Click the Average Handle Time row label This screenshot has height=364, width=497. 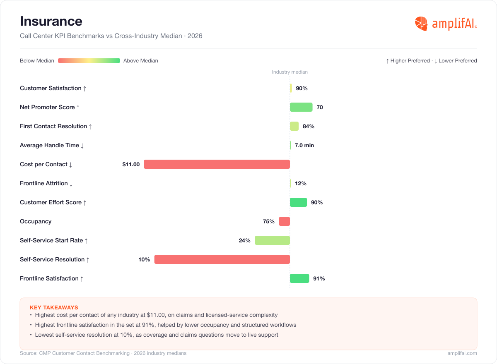[52, 145]
